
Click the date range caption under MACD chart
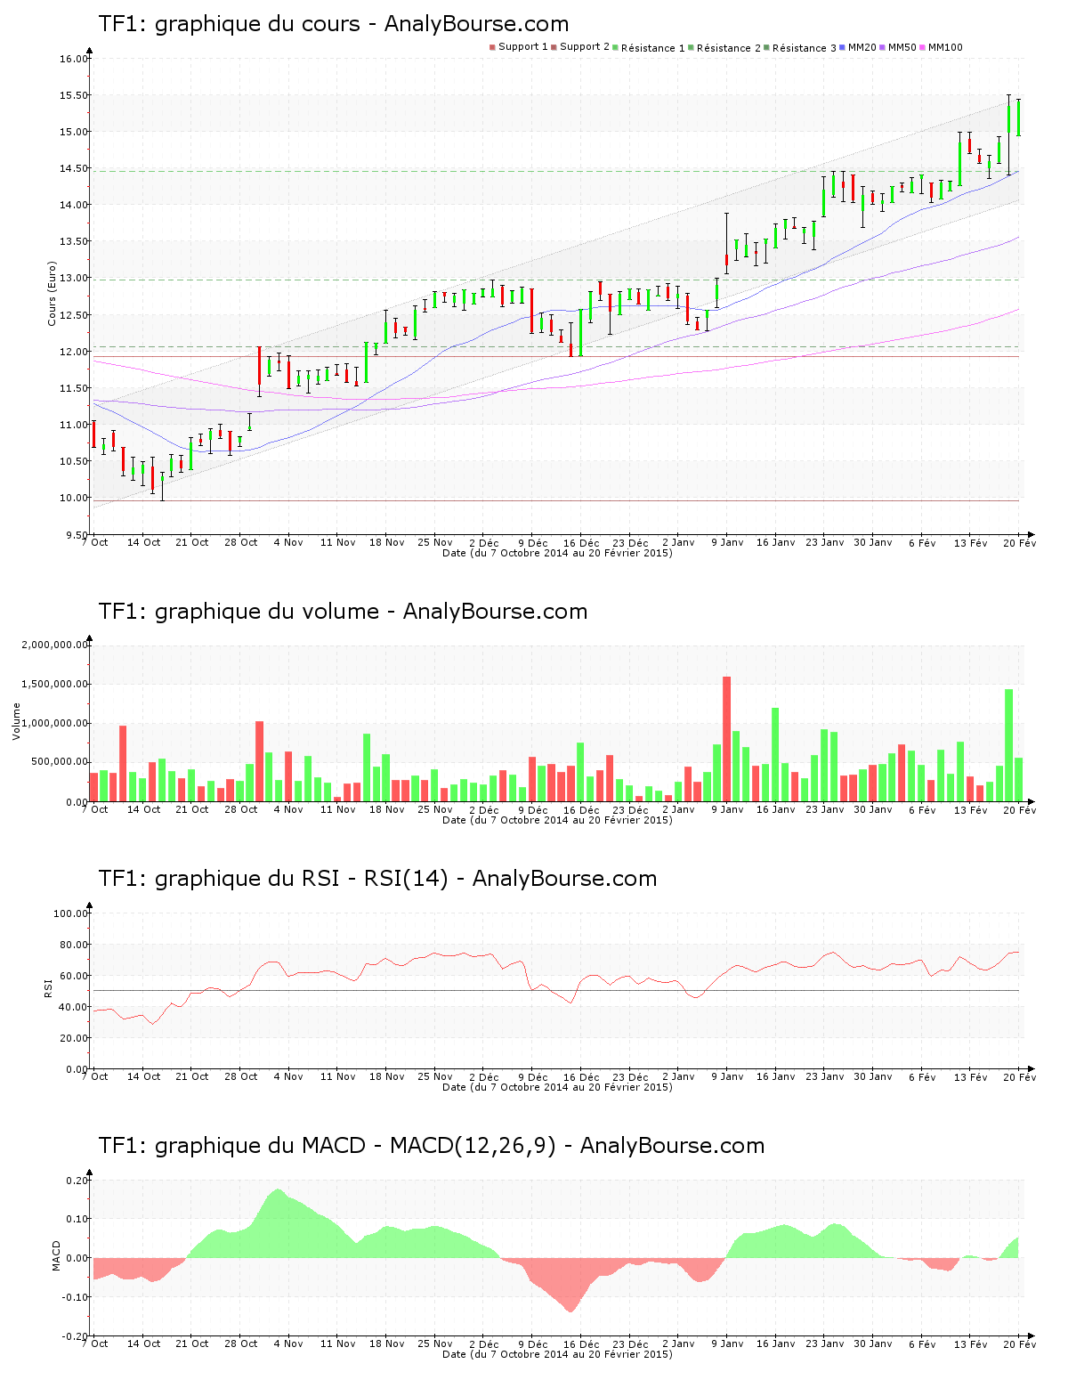(557, 1354)
